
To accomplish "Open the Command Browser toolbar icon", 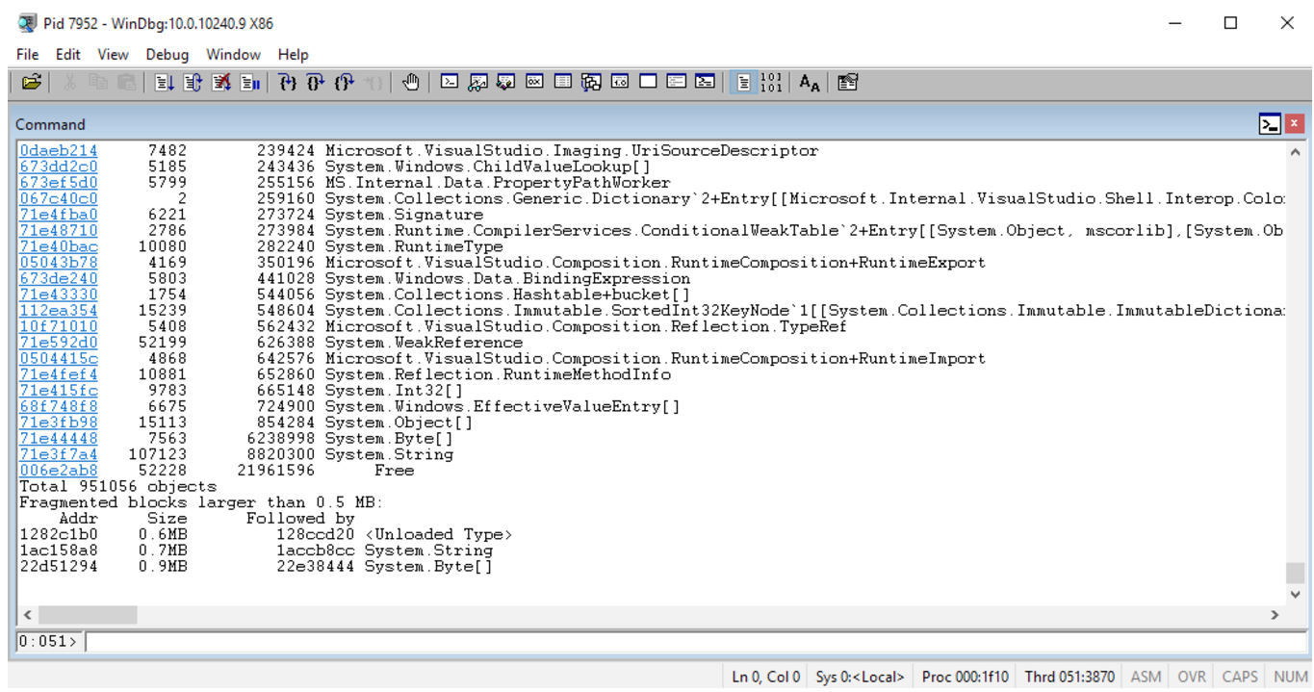I will [706, 83].
